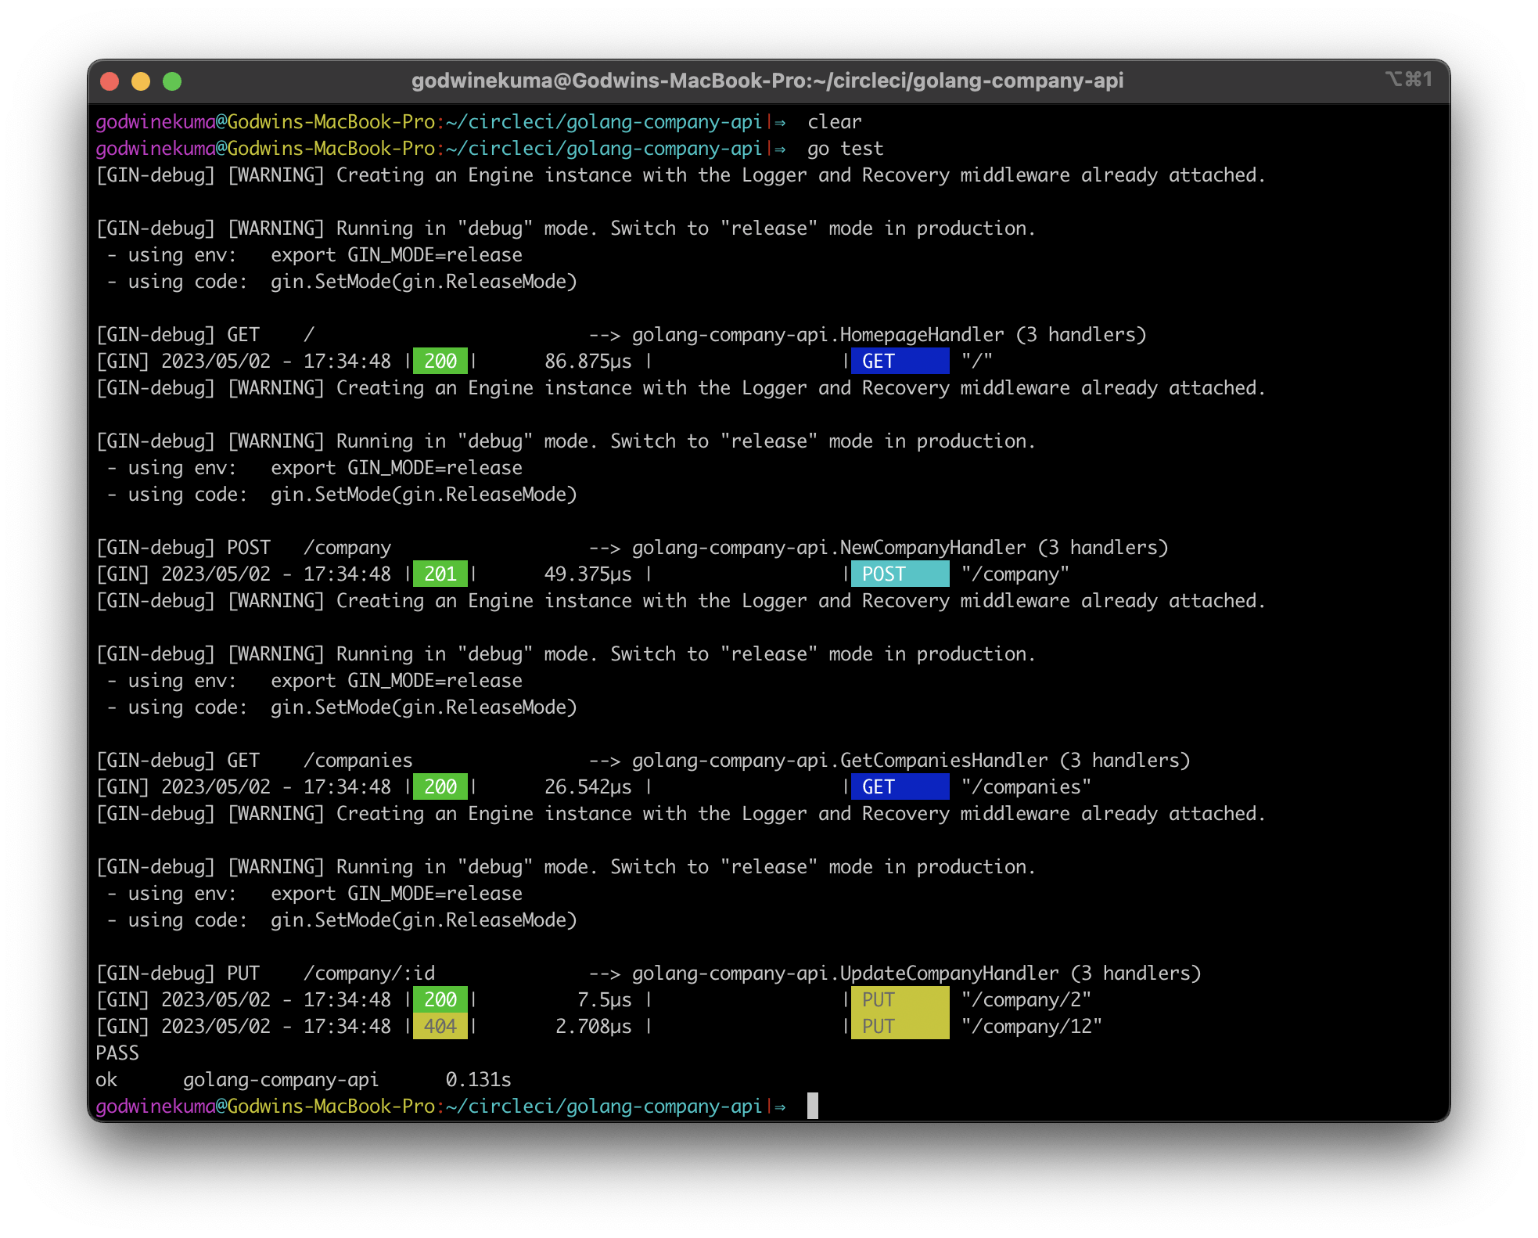Click the blue GET badge for "/companies"
Viewport: 1538px width, 1238px height.
900,786
